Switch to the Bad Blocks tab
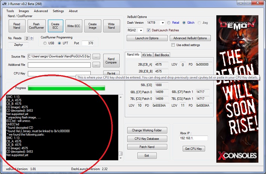 (162, 55)
